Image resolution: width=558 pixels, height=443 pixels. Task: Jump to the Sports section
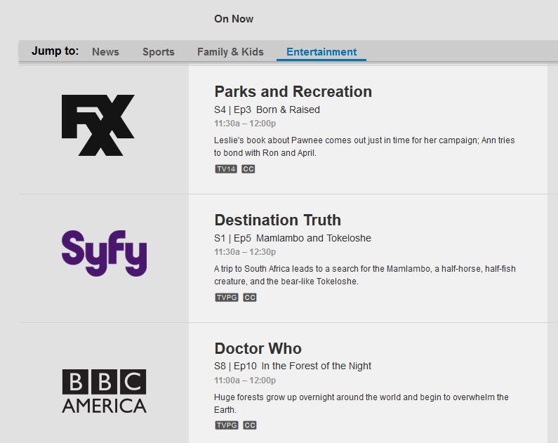tap(159, 52)
